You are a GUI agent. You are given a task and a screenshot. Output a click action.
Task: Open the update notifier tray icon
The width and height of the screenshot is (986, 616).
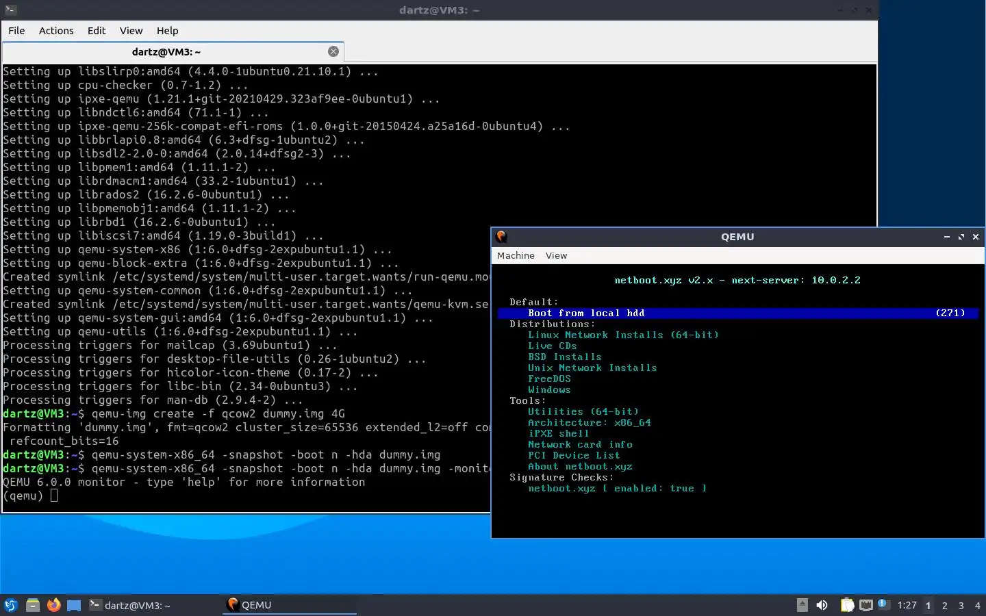click(883, 604)
